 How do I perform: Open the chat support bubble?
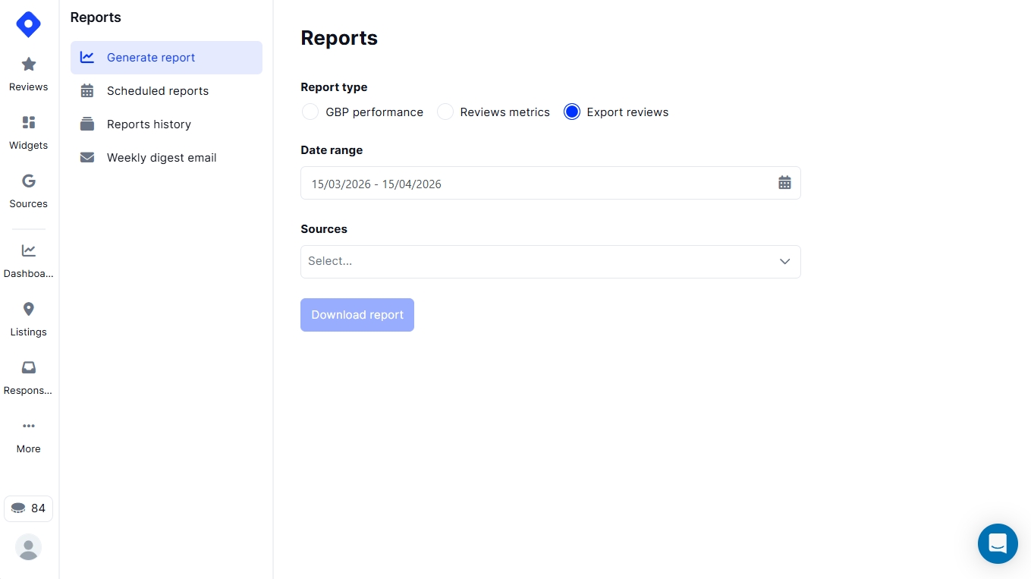point(998,543)
